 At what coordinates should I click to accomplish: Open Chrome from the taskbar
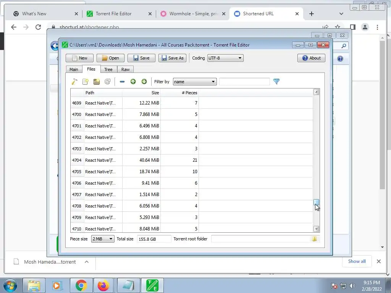pos(81,285)
